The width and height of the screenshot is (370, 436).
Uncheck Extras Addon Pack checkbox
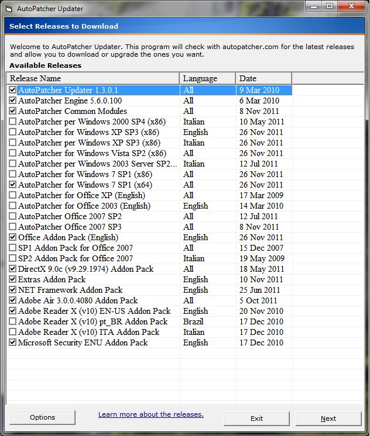click(x=12, y=279)
